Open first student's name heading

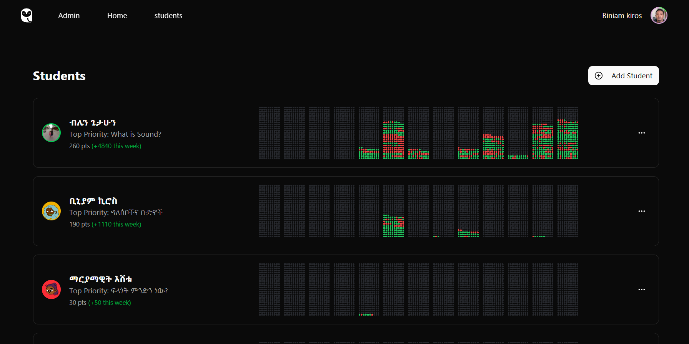point(93,123)
